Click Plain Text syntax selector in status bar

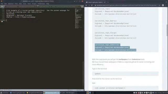pyautogui.click(x=79, y=90)
